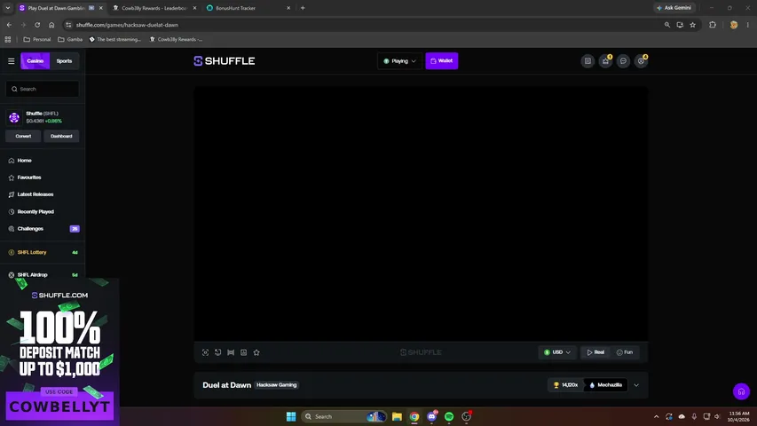This screenshot has height=426, width=757.
Task: Open the Wallet
Action: coord(442,61)
